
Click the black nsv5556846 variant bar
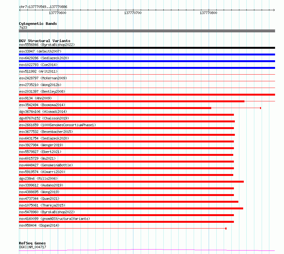tap(147, 48)
